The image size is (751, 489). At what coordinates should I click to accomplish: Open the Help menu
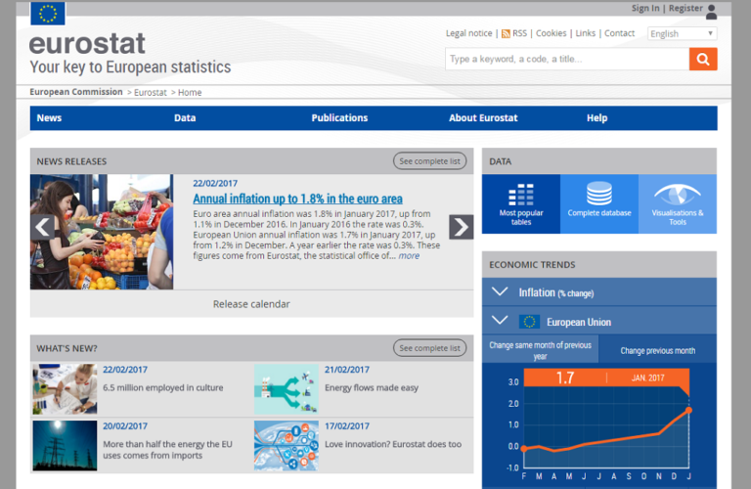click(596, 117)
